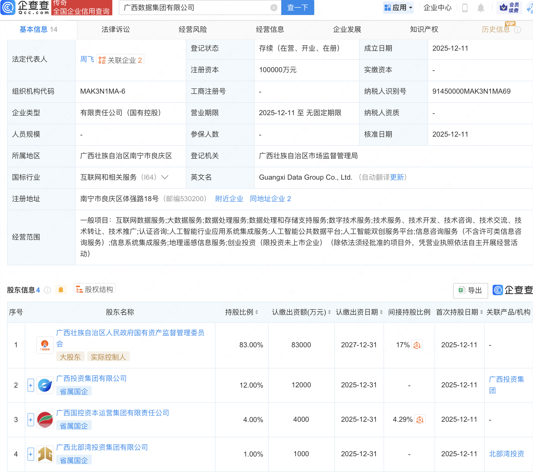Click the 导出 export button
This screenshot has height=473, width=533.
[470, 290]
